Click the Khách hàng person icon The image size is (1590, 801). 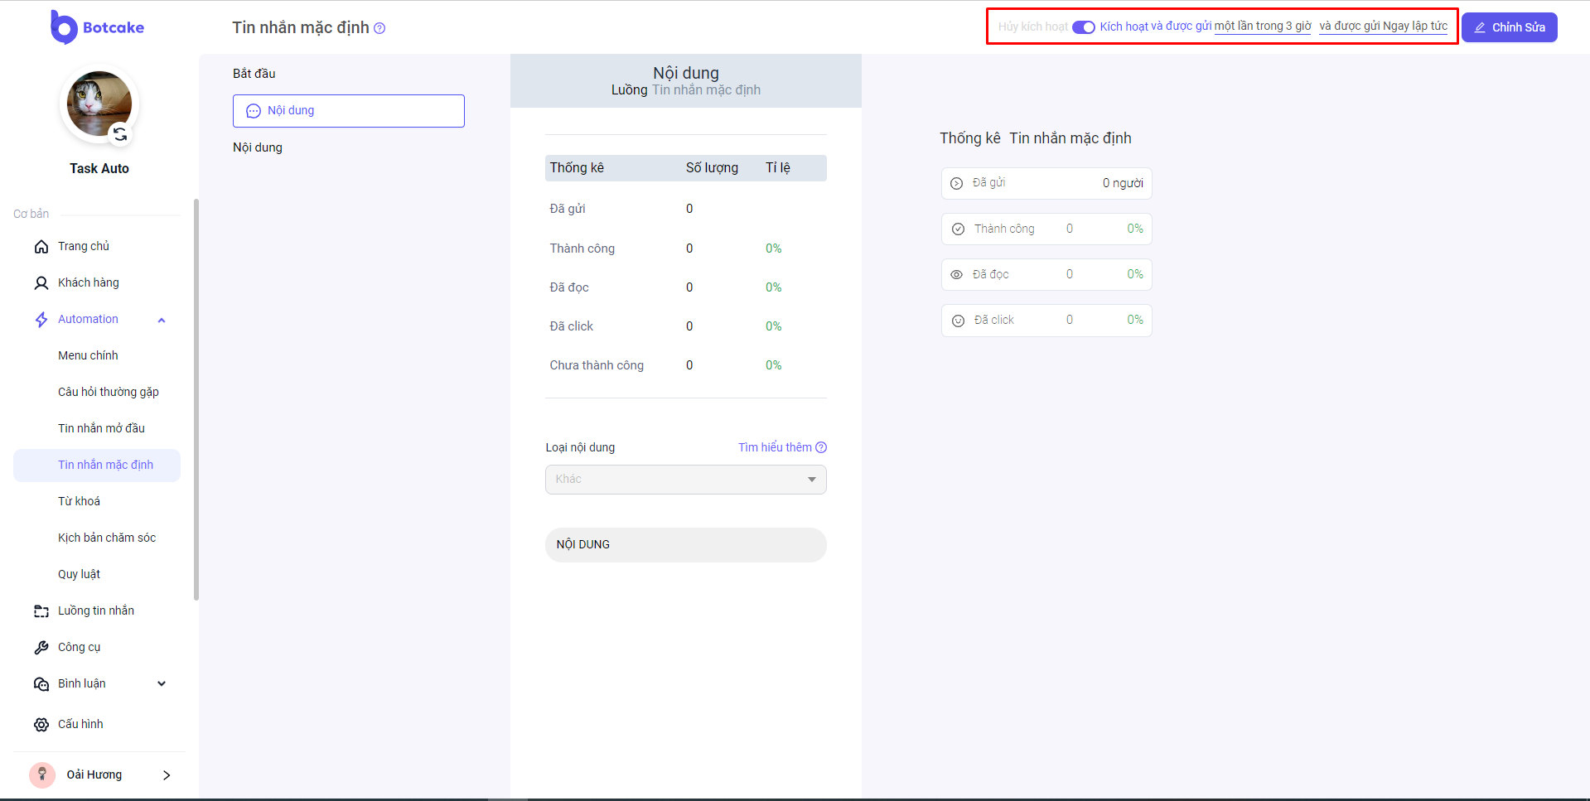tap(41, 283)
